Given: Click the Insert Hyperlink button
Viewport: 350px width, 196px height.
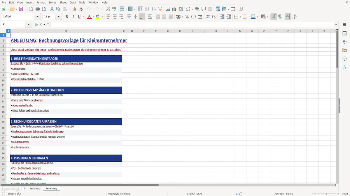Looking at the screenshot, I should coord(197,9).
